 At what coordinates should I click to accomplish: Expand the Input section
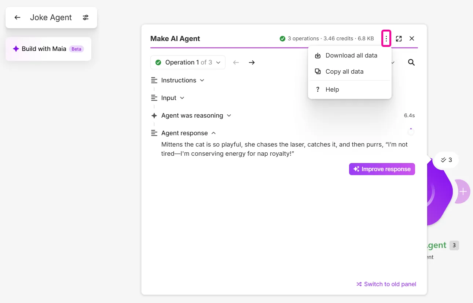coord(168,98)
